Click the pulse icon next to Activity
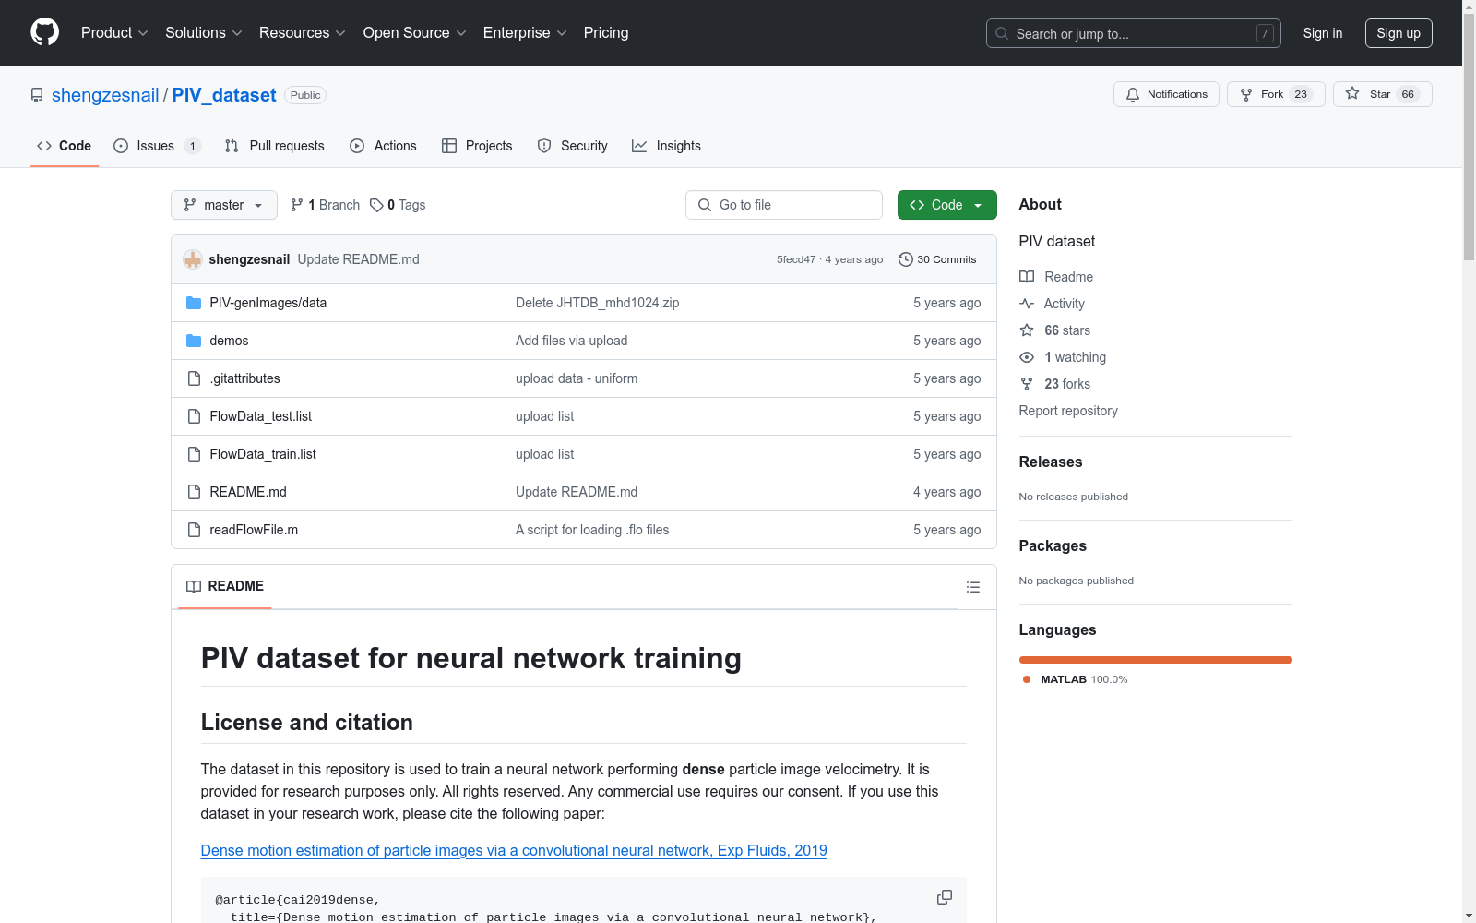Image resolution: width=1476 pixels, height=923 pixels. coord(1027,304)
